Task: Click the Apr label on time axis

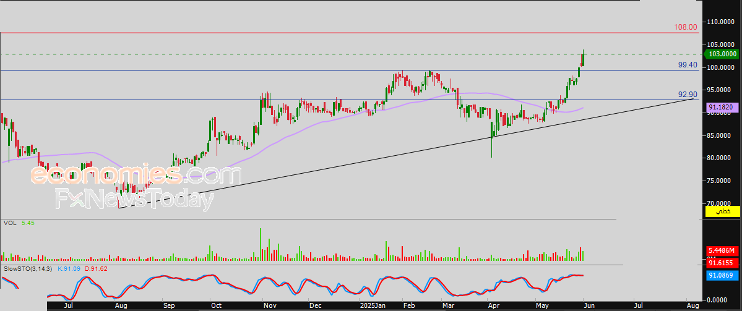Action: [493, 306]
